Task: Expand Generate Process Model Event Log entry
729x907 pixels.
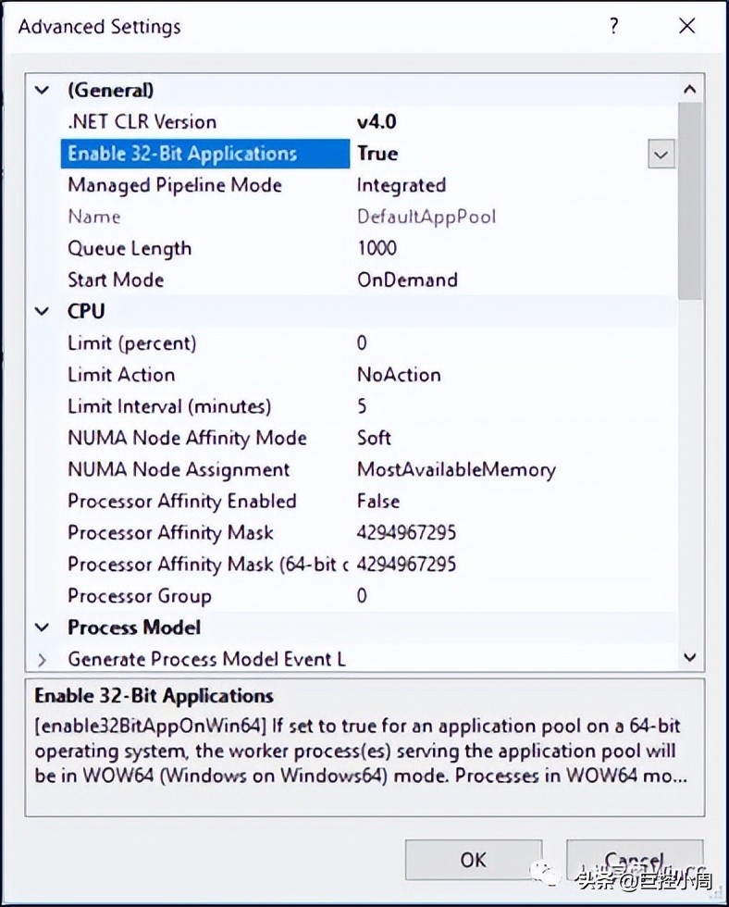Action: click(42, 660)
